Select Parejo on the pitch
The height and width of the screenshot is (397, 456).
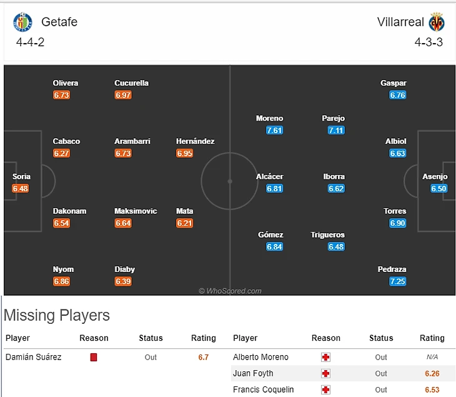(334, 118)
